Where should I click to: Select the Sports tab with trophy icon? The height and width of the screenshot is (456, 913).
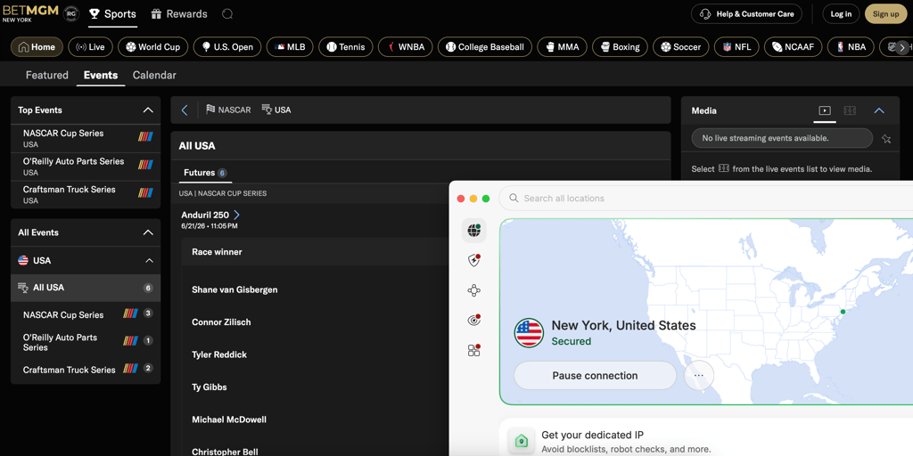tap(113, 14)
